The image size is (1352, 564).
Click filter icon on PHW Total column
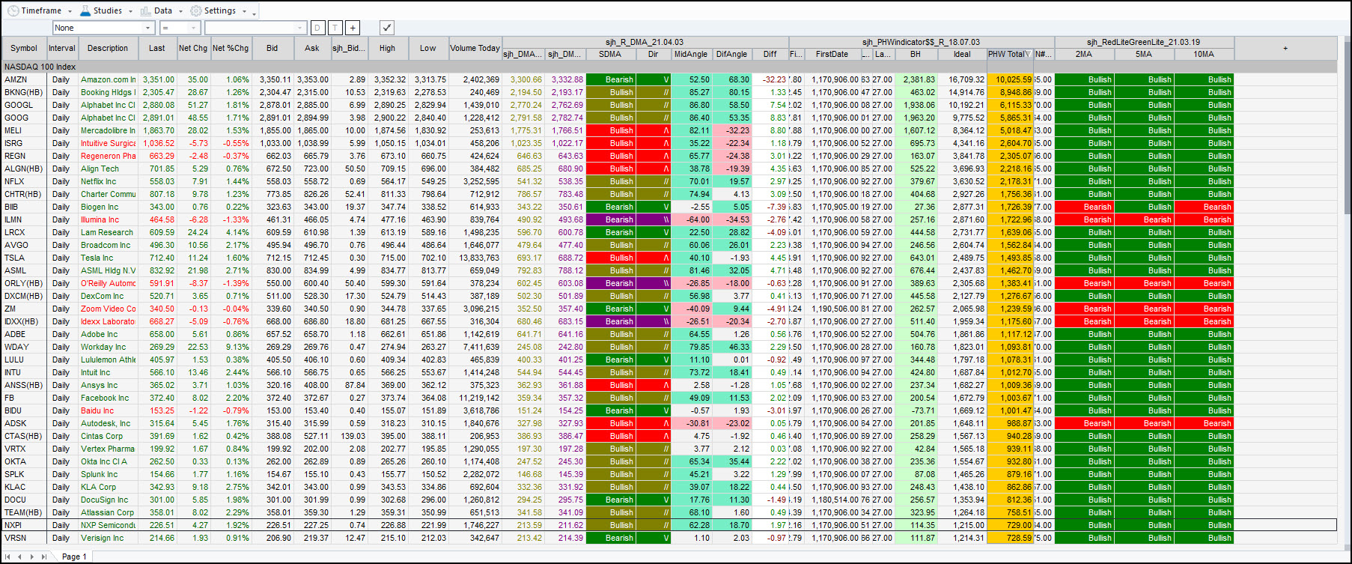[x=1028, y=54]
